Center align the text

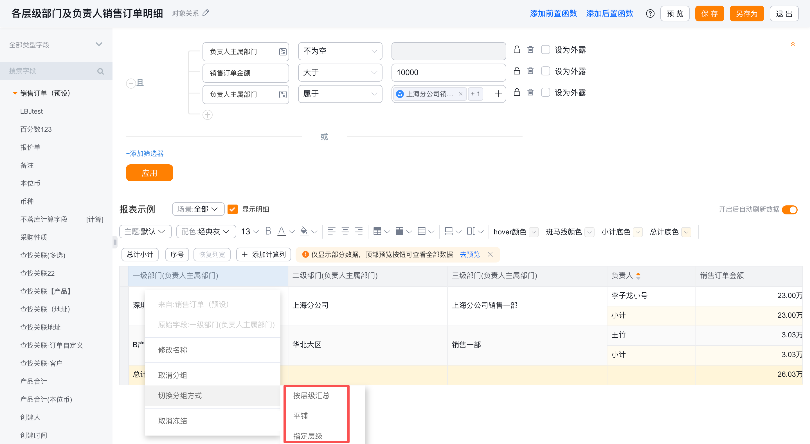345,231
